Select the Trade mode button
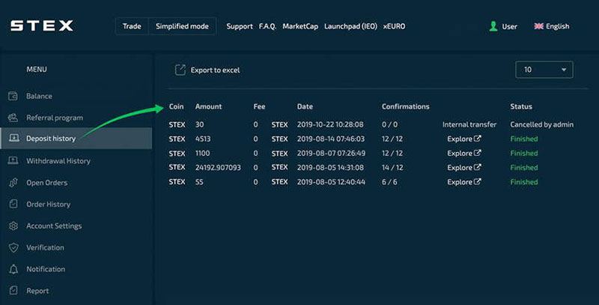 point(132,26)
